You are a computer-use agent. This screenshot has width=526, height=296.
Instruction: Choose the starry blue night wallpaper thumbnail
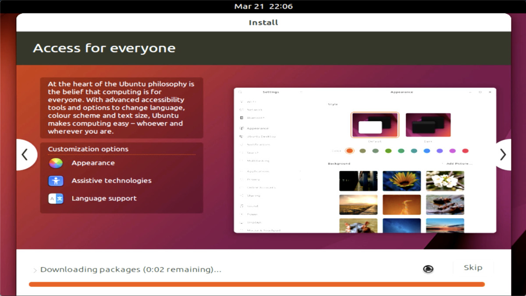[402, 226]
